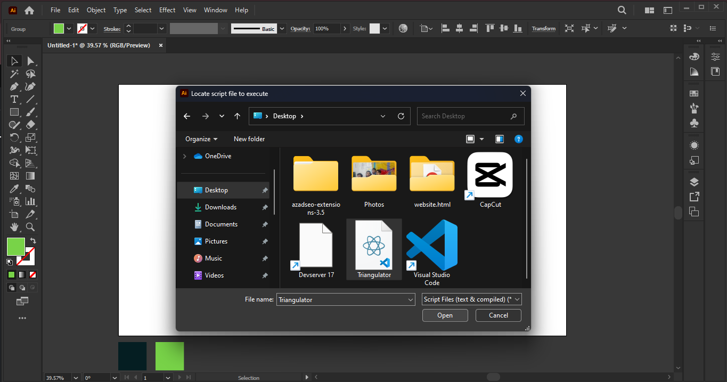The width and height of the screenshot is (727, 382).
Task: Click the green fill swatch
Action: coord(16,247)
